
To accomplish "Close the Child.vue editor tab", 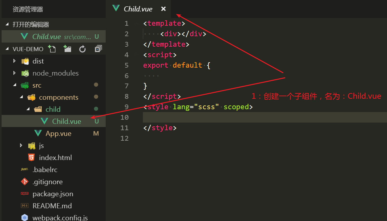I will 163,9.
